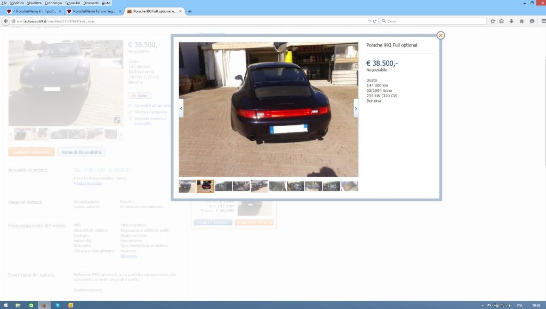Screen dimensions: 546x309
Task: Open File Explorer from the taskbar
Action: click(18, 305)
